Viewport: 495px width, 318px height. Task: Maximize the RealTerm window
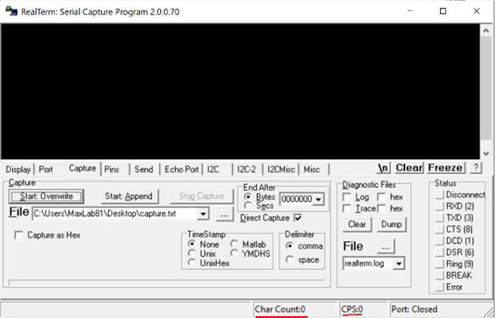443,11
